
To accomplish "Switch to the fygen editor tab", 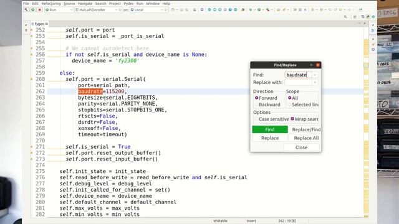I will click(x=39, y=24).
